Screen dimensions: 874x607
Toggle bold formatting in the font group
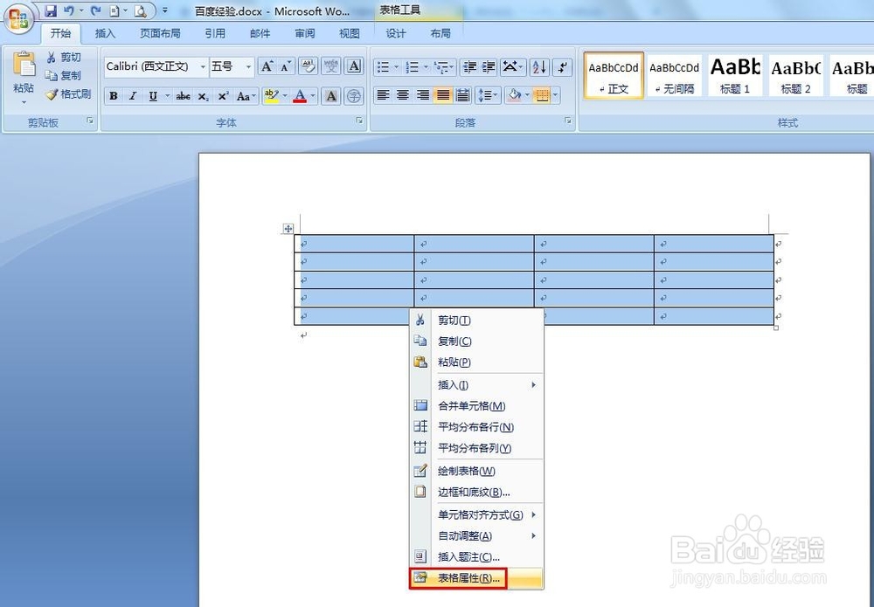pyautogui.click(x=114, y=96)
